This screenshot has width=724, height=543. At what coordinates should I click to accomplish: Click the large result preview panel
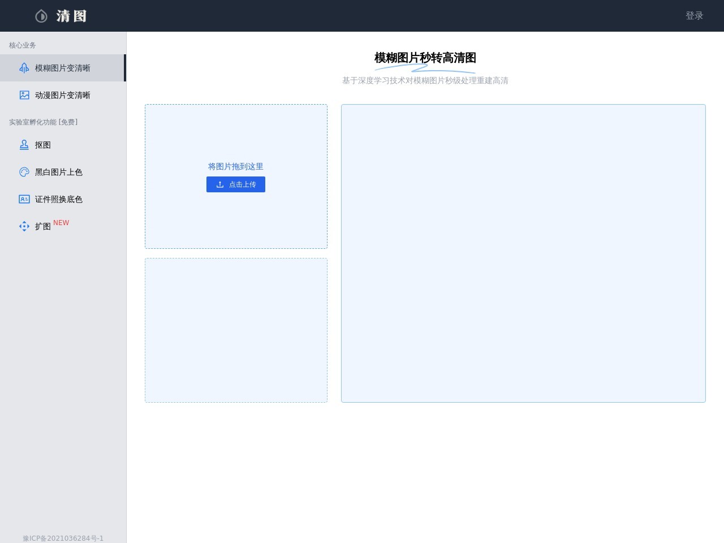[523, 253]
